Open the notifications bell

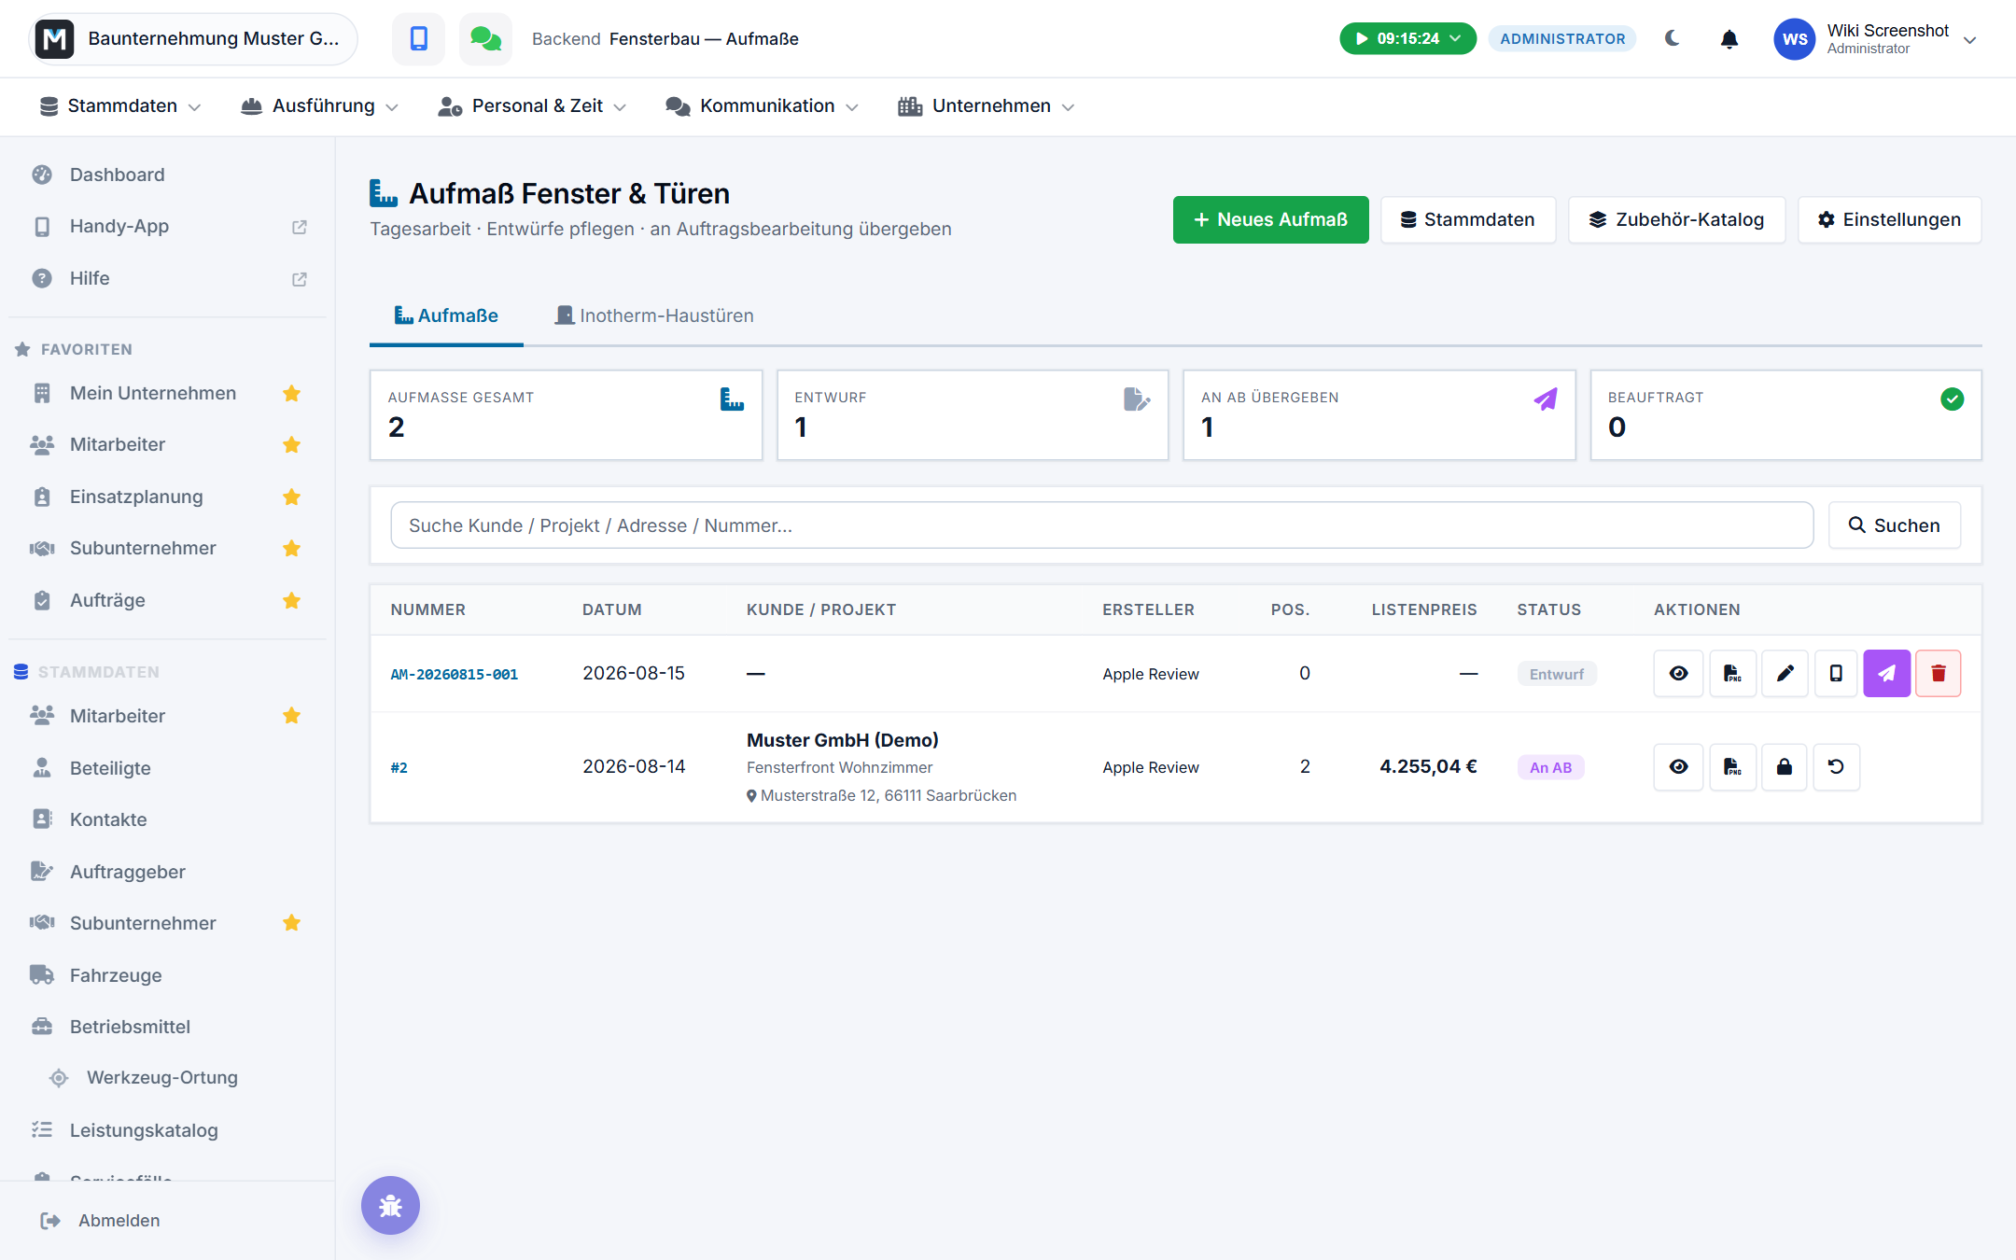click(1729, 39)
